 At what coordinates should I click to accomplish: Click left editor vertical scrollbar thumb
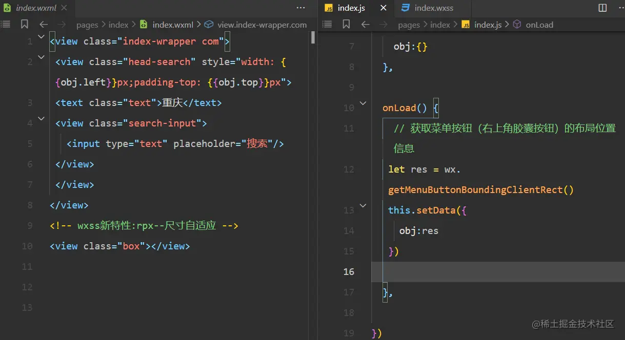313,37
